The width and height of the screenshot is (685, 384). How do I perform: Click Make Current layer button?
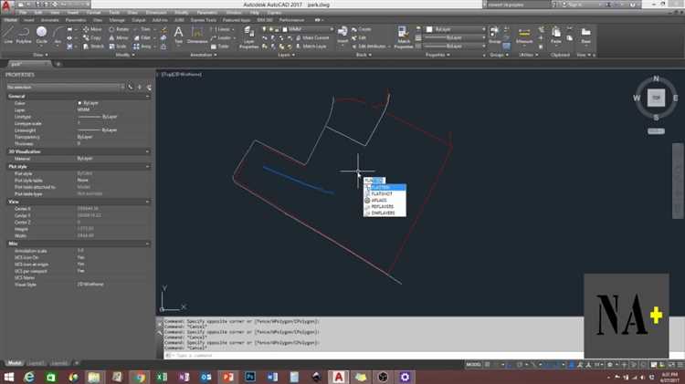tap(312, 38)
